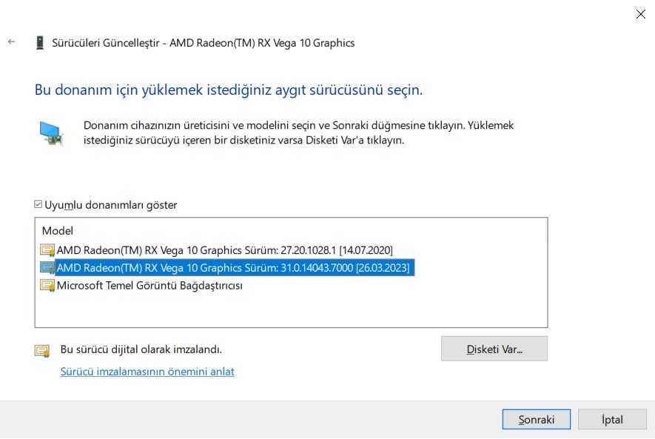Click the certificate icon of driver version 27.20.1028.1
Viewport: 655px width, 439px height.
[x=47, y=250]
